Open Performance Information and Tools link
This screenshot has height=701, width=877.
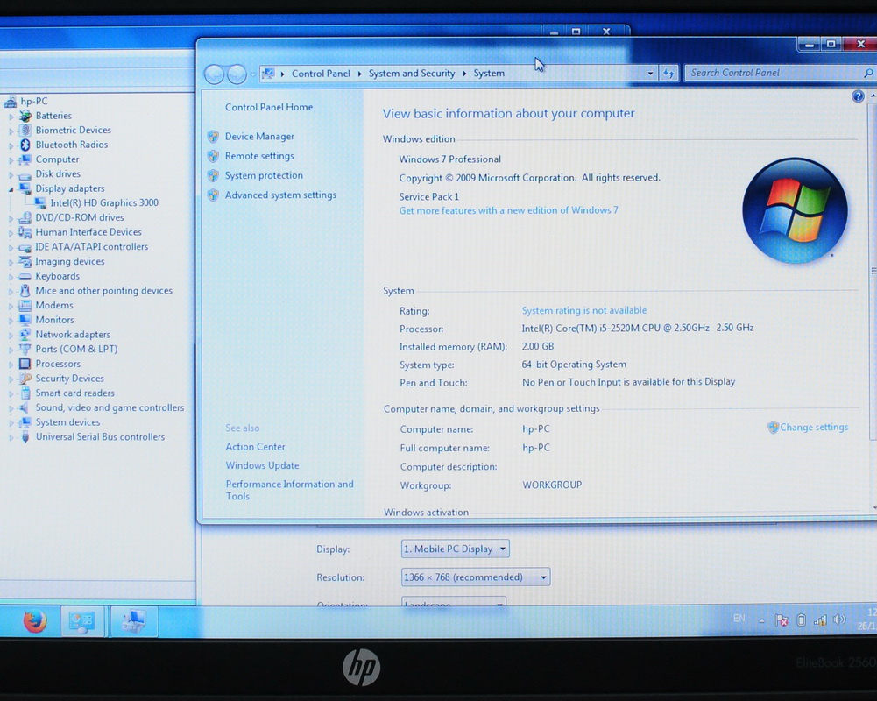(x=289, y=490)
